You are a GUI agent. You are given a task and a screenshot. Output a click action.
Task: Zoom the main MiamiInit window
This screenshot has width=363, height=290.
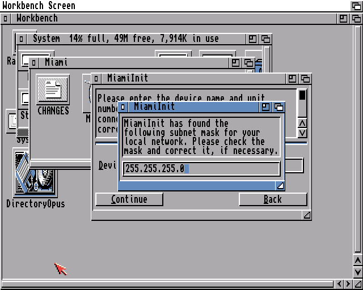292,79
